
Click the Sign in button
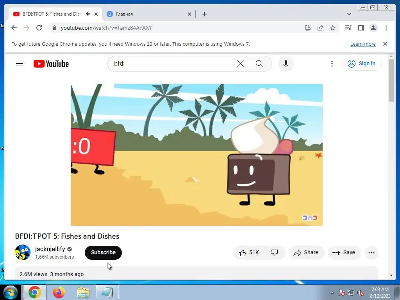(362, 64)
